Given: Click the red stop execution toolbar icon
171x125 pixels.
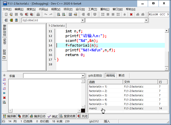Looking at the screenshot, I should point(131,14).
